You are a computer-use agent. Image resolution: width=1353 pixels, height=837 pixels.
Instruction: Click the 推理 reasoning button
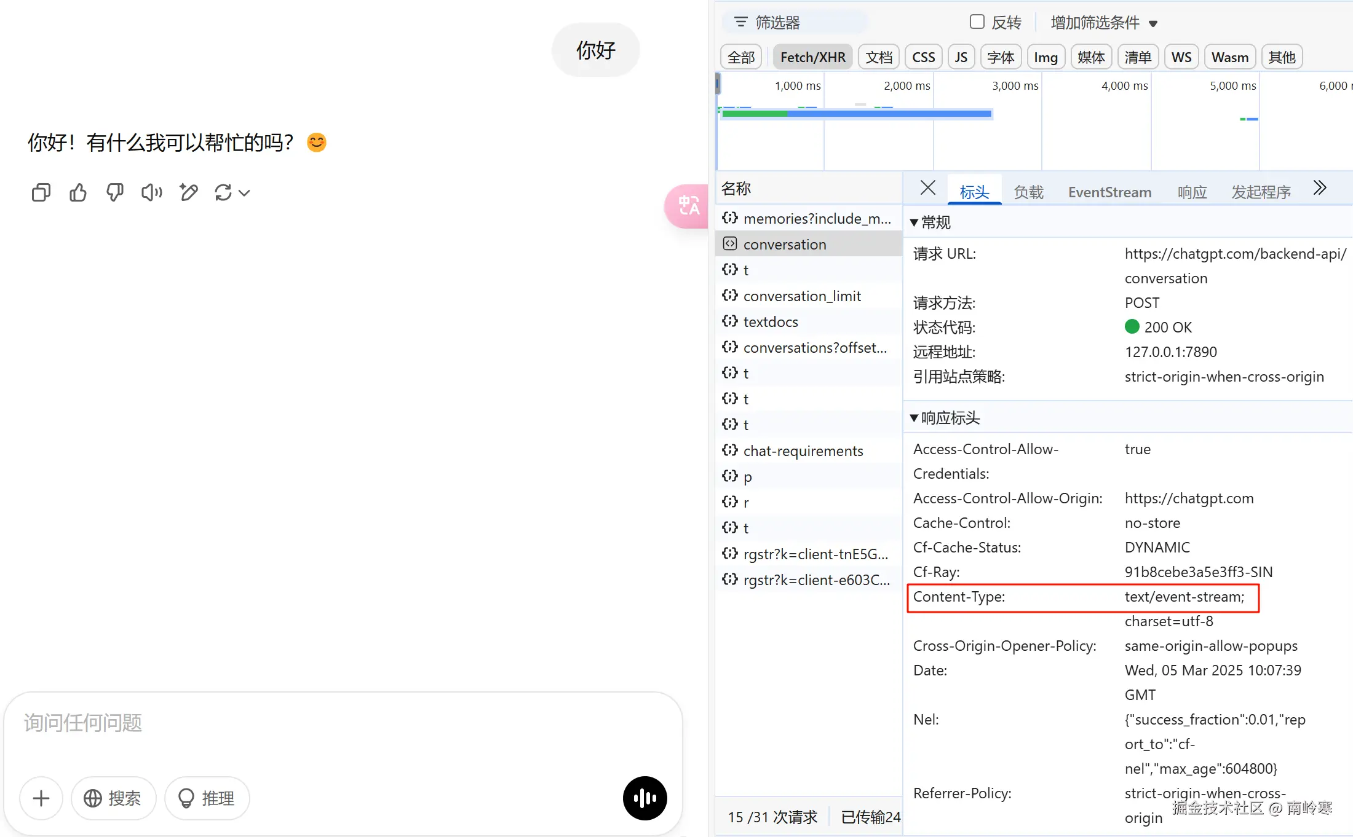pos(207,798)
